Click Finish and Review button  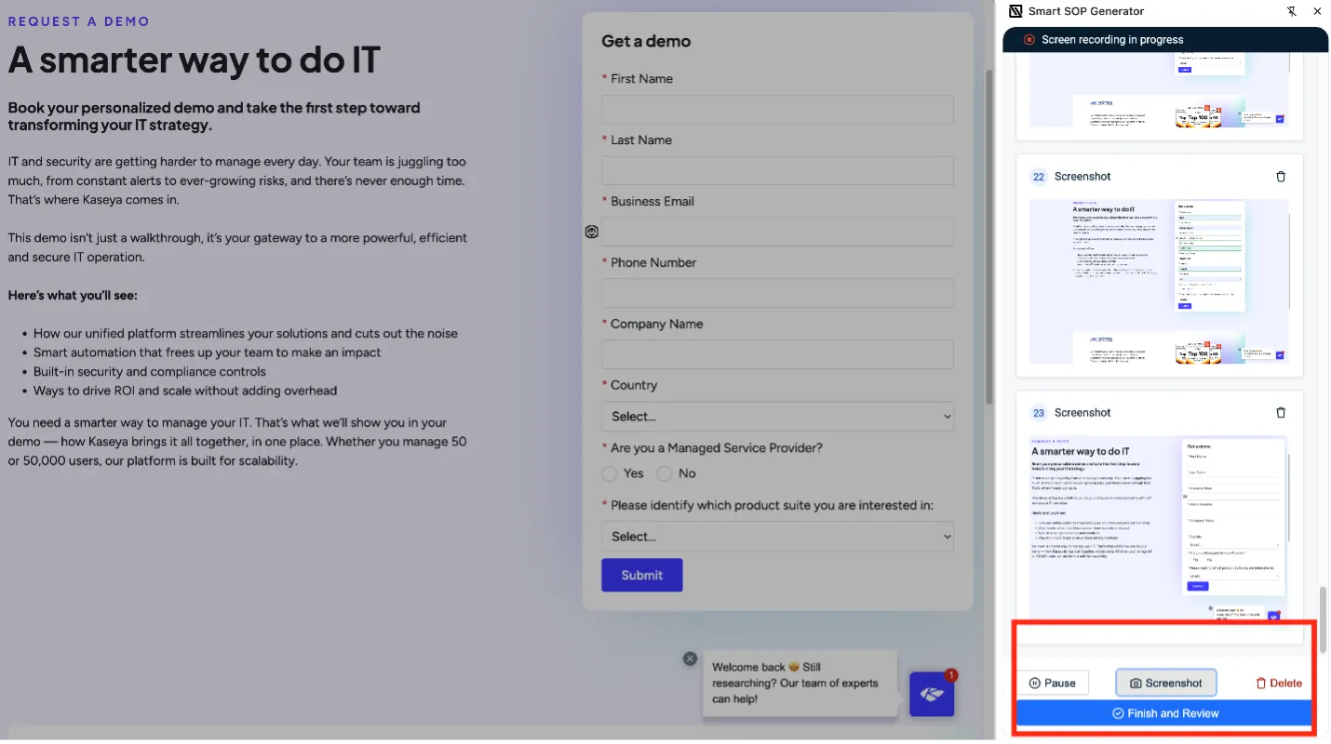coord(1164,713)
